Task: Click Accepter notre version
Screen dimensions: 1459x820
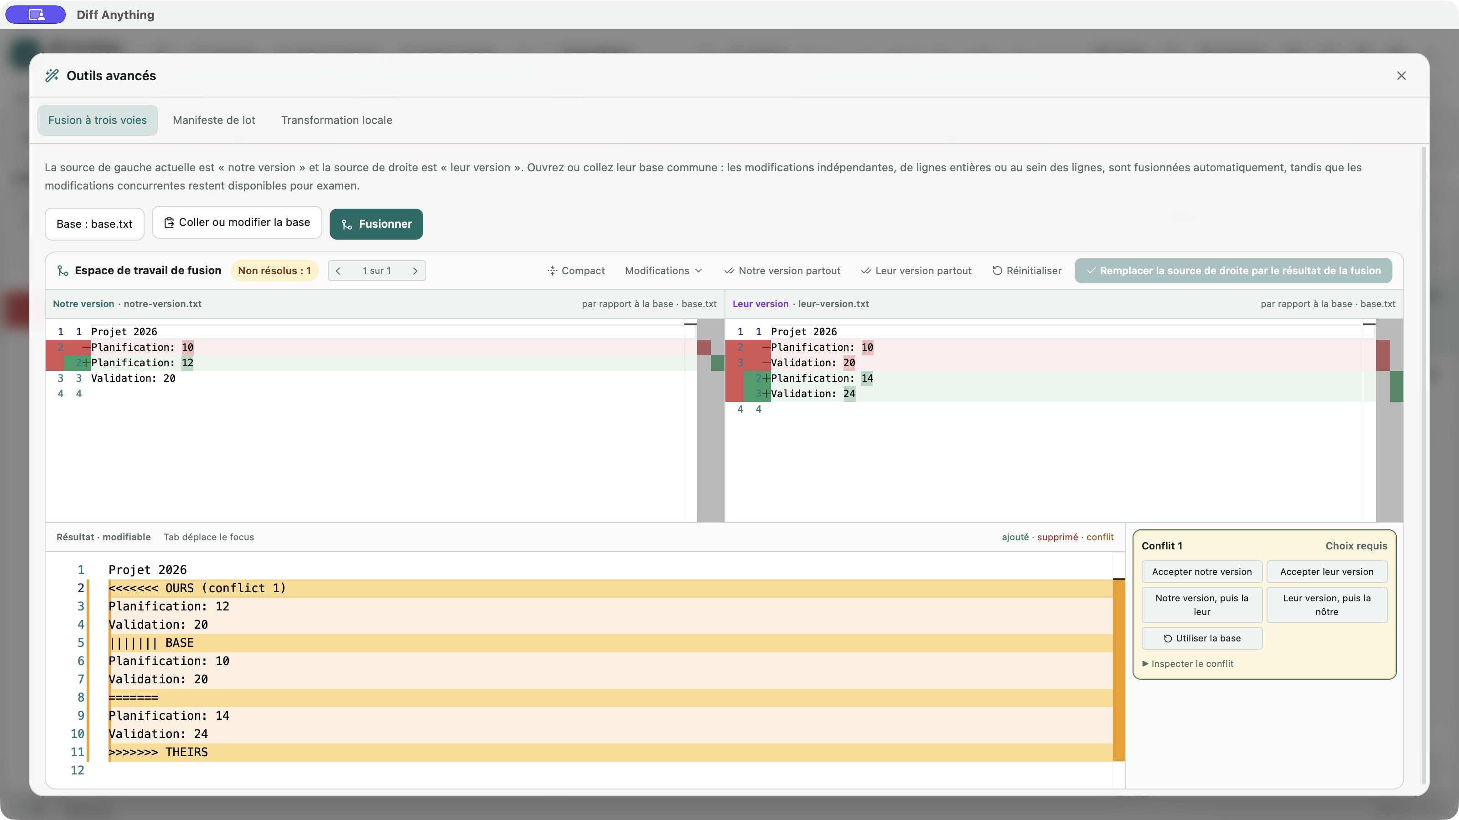Action: tap(1202, 572)
